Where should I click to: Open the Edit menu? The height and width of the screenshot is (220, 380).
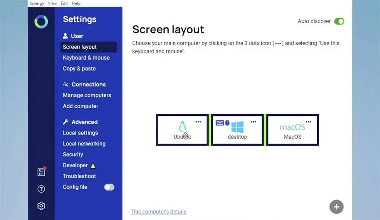tap(64, 3)
